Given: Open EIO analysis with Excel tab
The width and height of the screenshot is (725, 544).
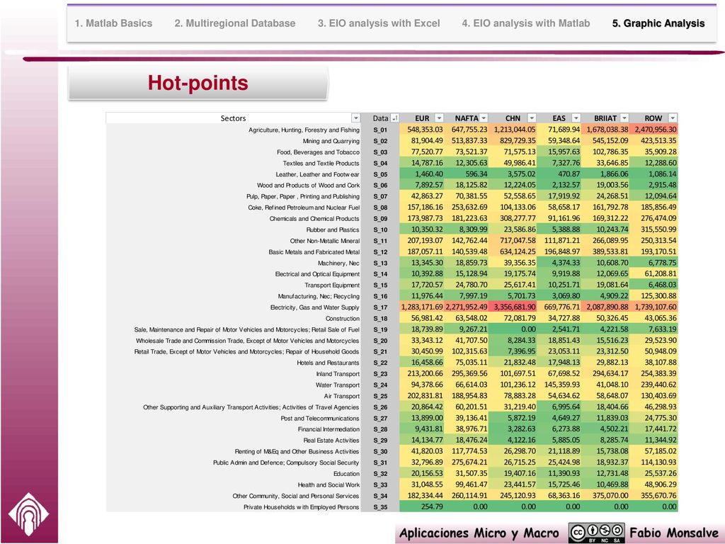Looking at the screenshot, I should click(379, 23).
